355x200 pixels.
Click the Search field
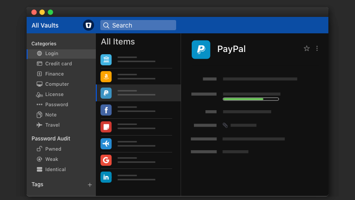[138, 25]
